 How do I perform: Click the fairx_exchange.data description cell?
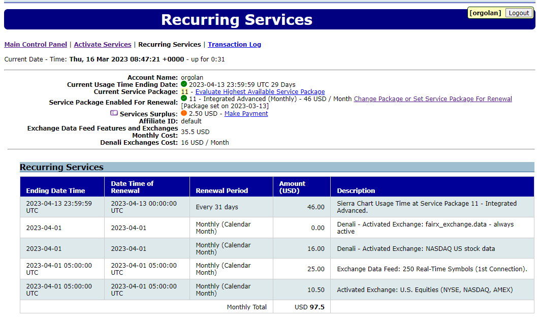[x=432, y=228]
